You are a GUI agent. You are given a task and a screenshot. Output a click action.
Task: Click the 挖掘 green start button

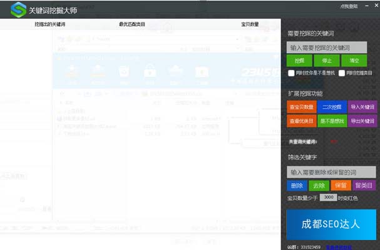pyautogui.click(x=299, y=61)
